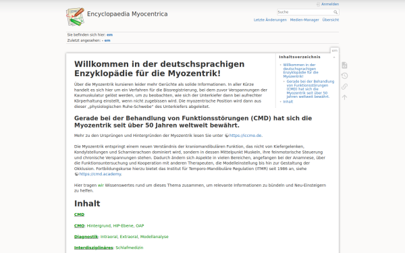Open the backlinks chain icon

(344, 86)
